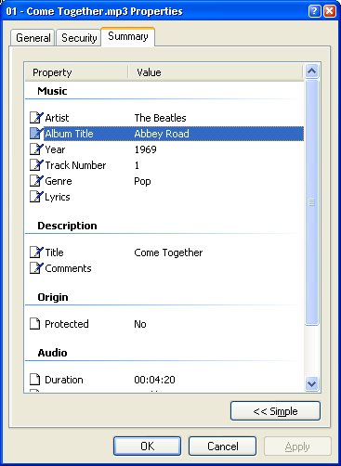Click the Cancel button
Screen dimensions: 341x466
coord(223,446)
